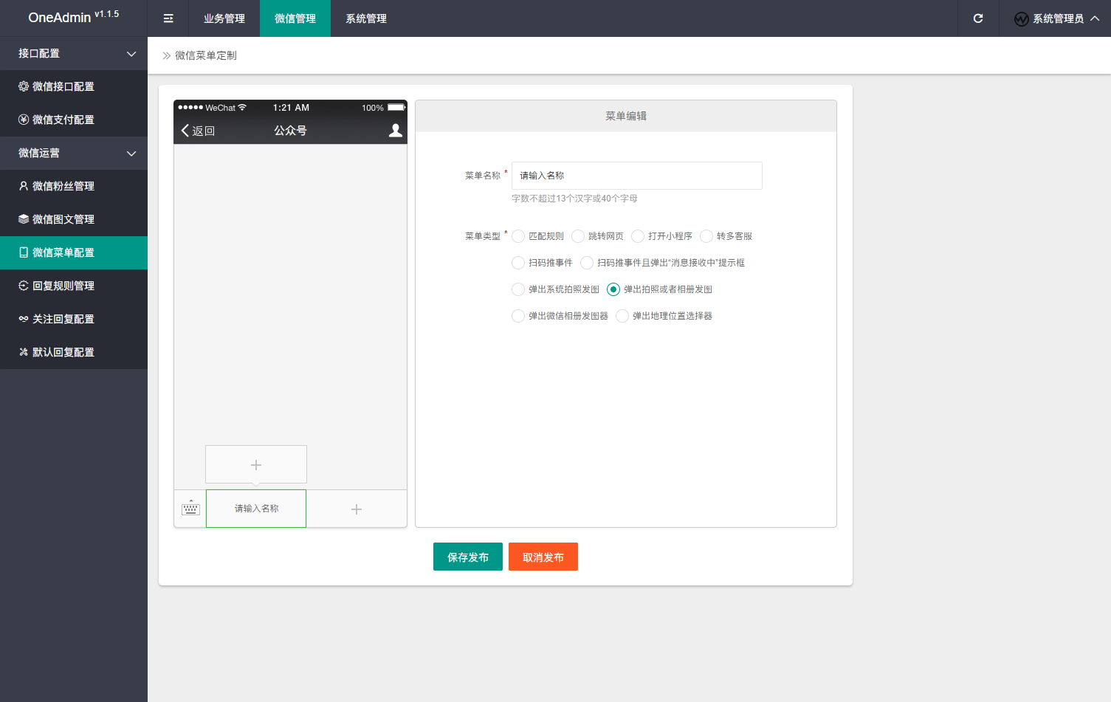Screen dimensions: 1111x702
Task: Click the icon beside 回复规则管理
Action: 24,286
